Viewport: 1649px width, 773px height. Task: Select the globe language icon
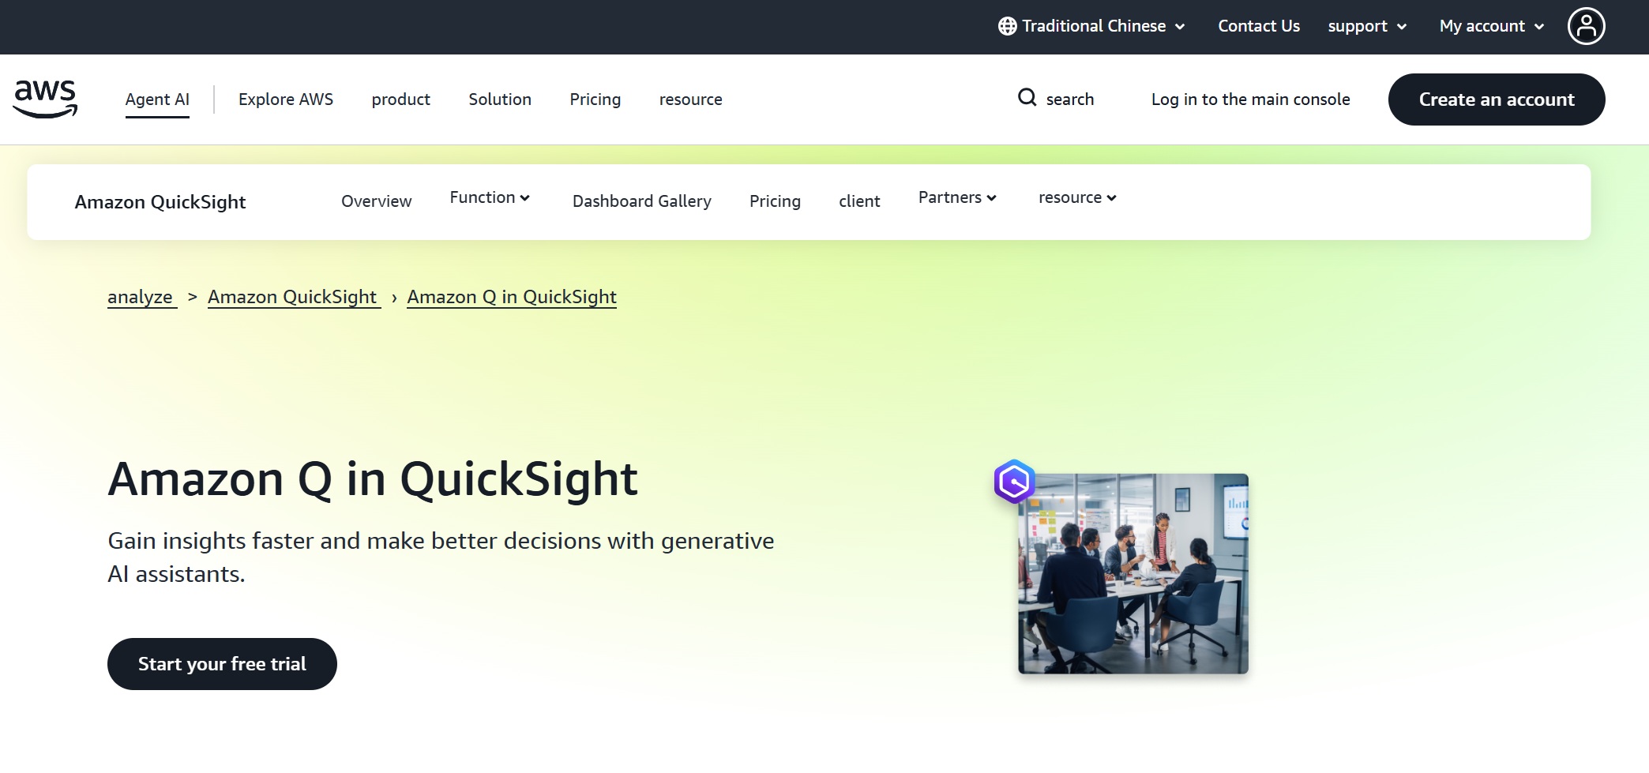[1005, 25]
